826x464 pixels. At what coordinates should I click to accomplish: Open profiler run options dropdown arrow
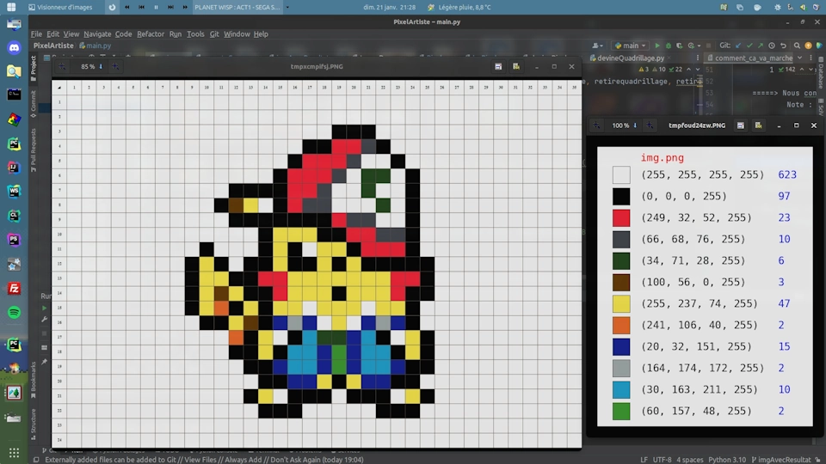pos(699,46)
